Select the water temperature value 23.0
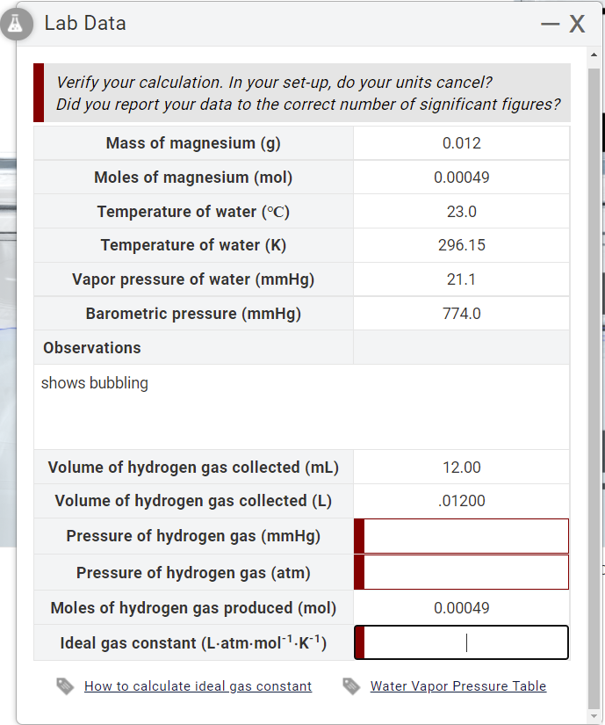This screenshot has width=605, height=725. coord(461,211)
